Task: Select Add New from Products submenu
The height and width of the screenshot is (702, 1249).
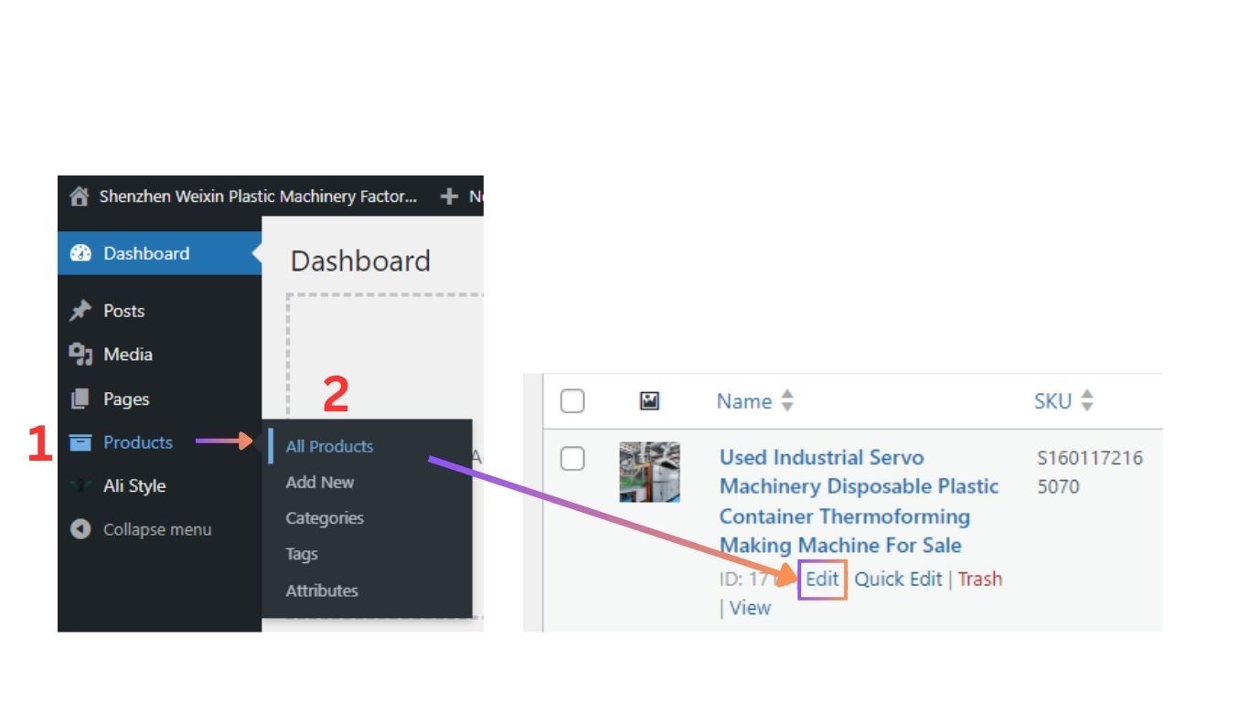Action: coord(319,483)
